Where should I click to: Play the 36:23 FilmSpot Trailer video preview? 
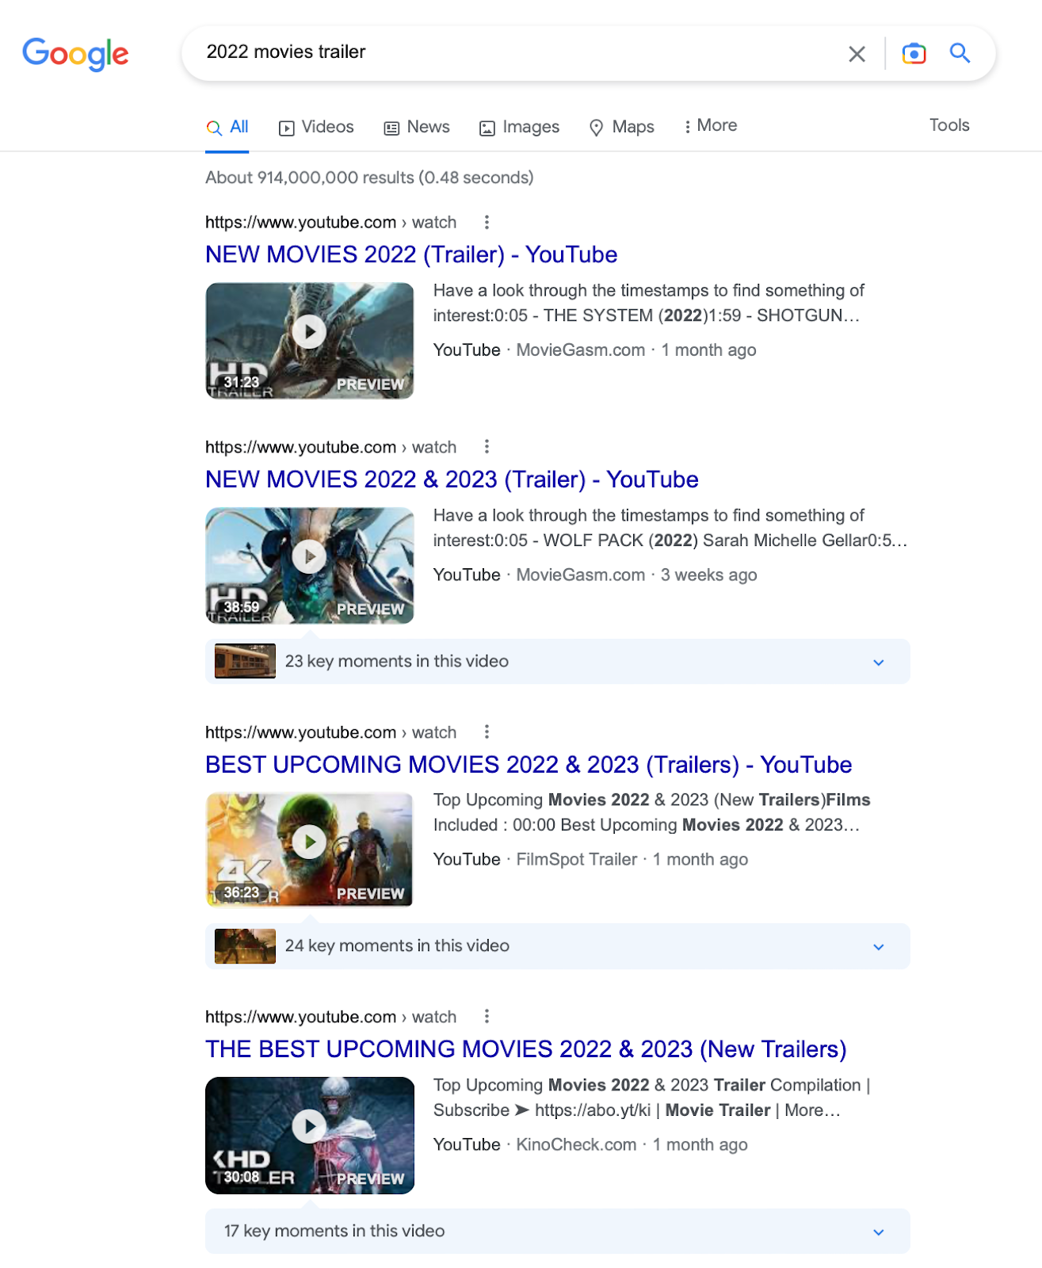(x=309, y=842)
